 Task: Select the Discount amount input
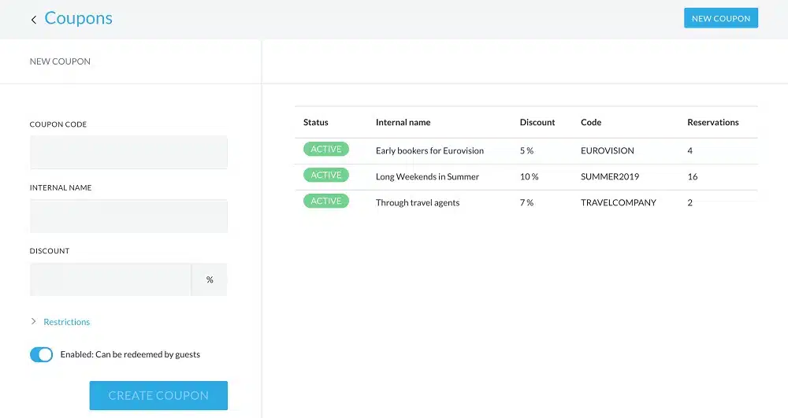tap(110, 279)
